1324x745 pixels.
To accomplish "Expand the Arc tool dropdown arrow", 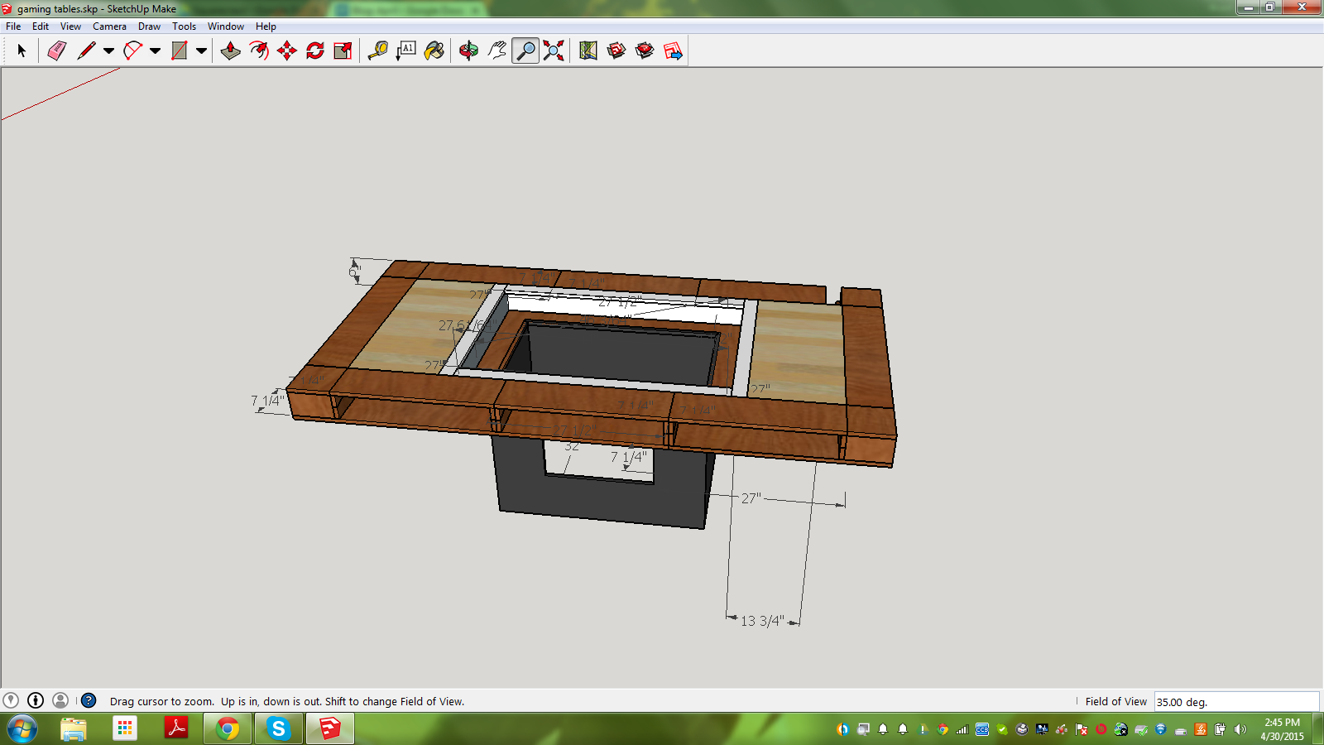I will 155,51.
